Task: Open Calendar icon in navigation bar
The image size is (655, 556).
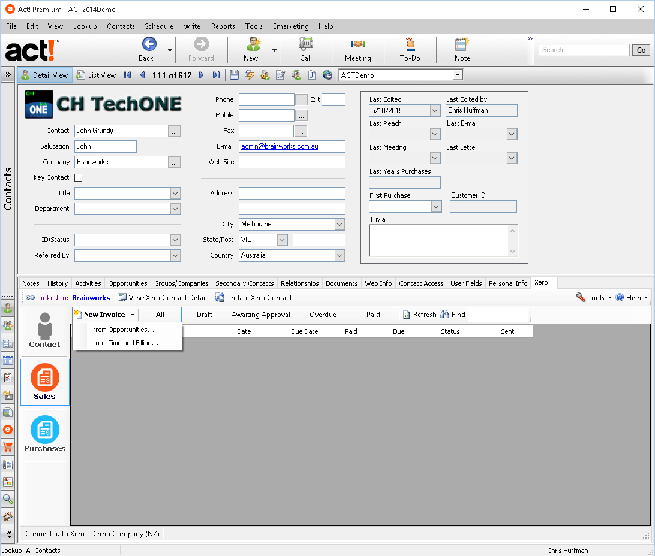Action: (8, 361)
